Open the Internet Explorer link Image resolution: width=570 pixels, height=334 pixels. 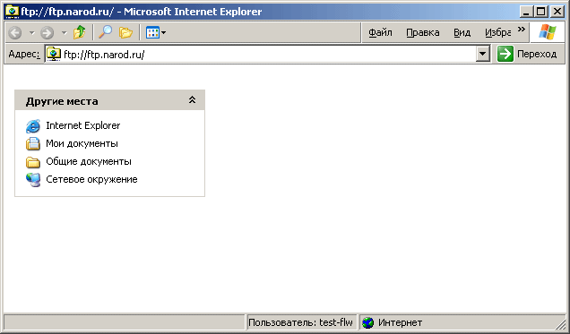(x=82, y=125)
